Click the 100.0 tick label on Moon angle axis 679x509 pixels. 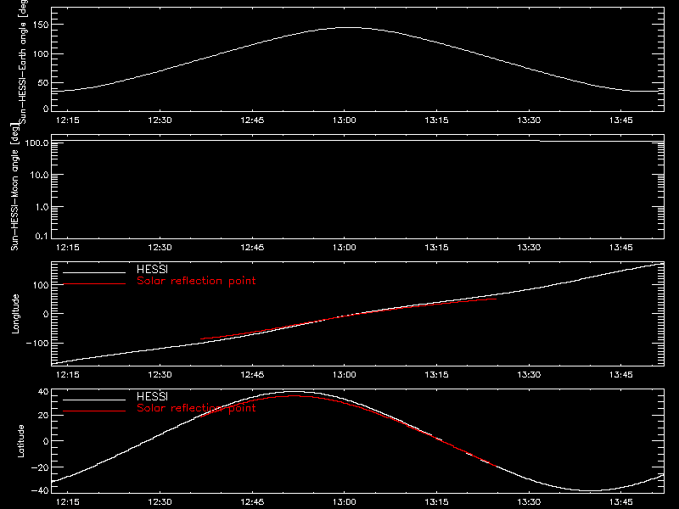point(36,143)
